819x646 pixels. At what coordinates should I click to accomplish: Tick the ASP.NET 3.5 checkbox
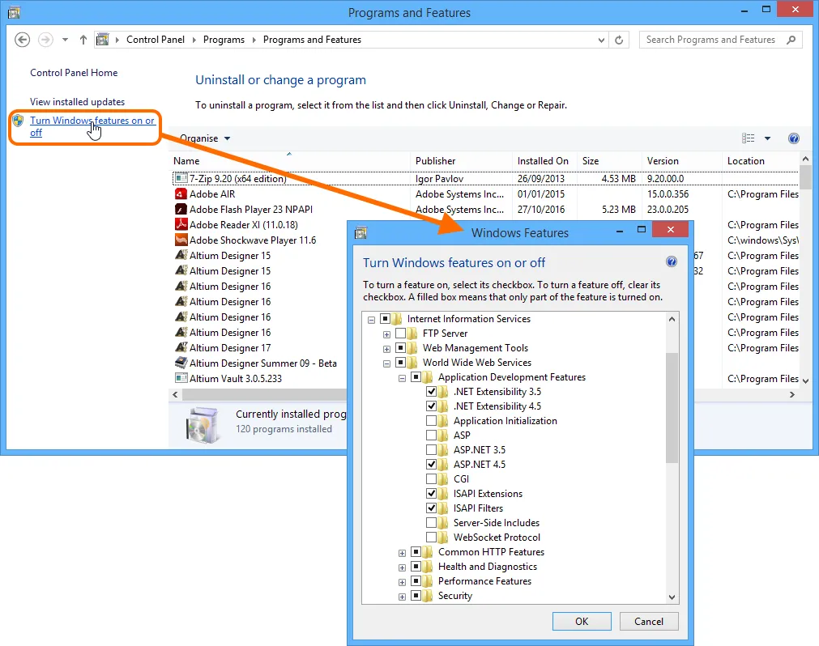coord(432,450)
